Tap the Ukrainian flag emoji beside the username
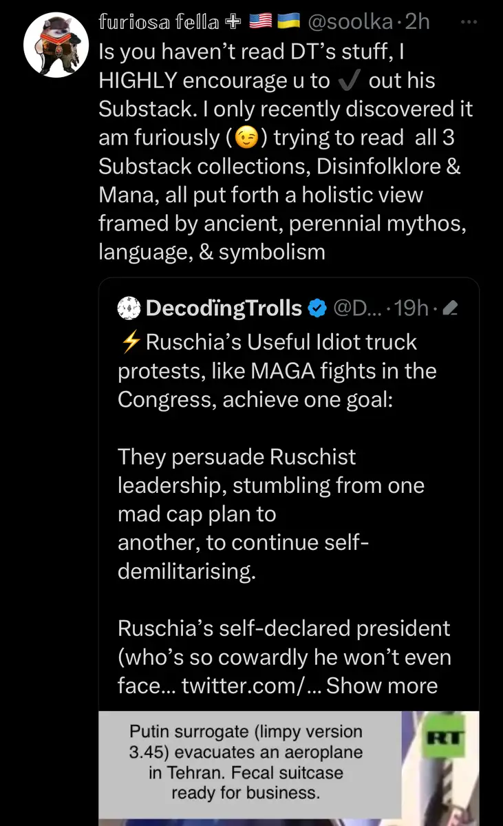This screenshot has width=503, height=826. [286, 22]
